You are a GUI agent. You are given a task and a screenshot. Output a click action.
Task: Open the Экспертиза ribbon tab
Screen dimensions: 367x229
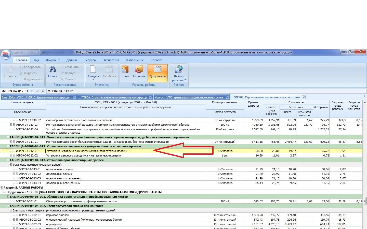pos(111,60)
